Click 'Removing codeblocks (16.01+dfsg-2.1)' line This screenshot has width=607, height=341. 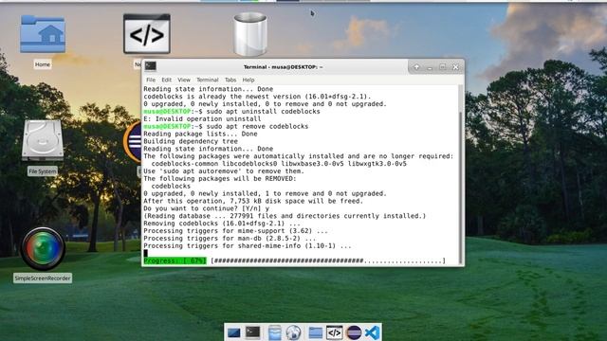222,224
